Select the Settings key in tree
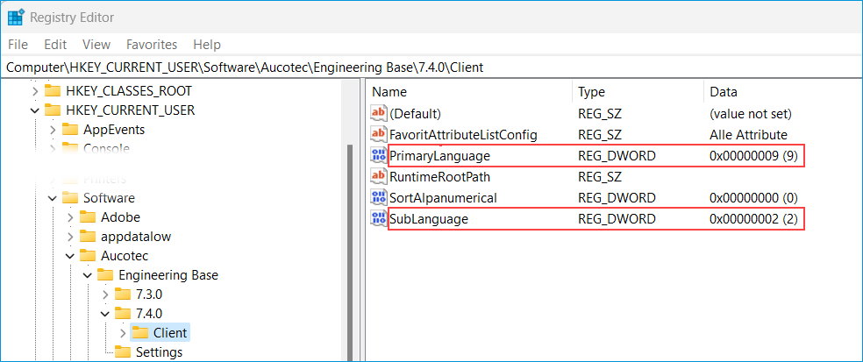Viewport: 863px width, 362px height. [159, 352]
